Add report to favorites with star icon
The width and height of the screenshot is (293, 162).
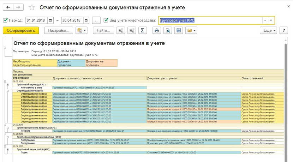32,7
